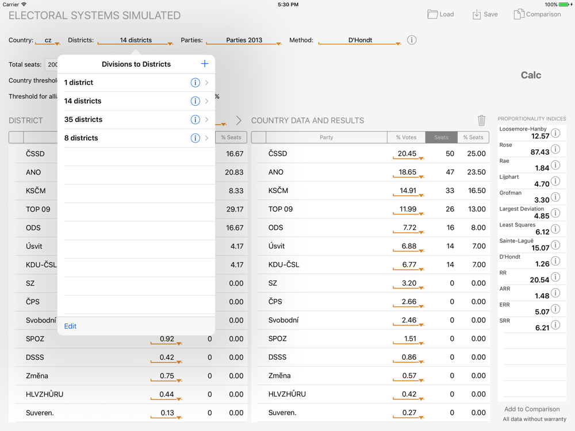Open the Parties 2013 dropdown
The image size is (575, 431).
244,40
